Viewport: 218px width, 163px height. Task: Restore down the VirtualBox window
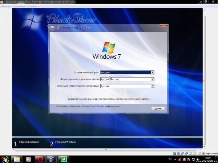[x=206, y=2]
